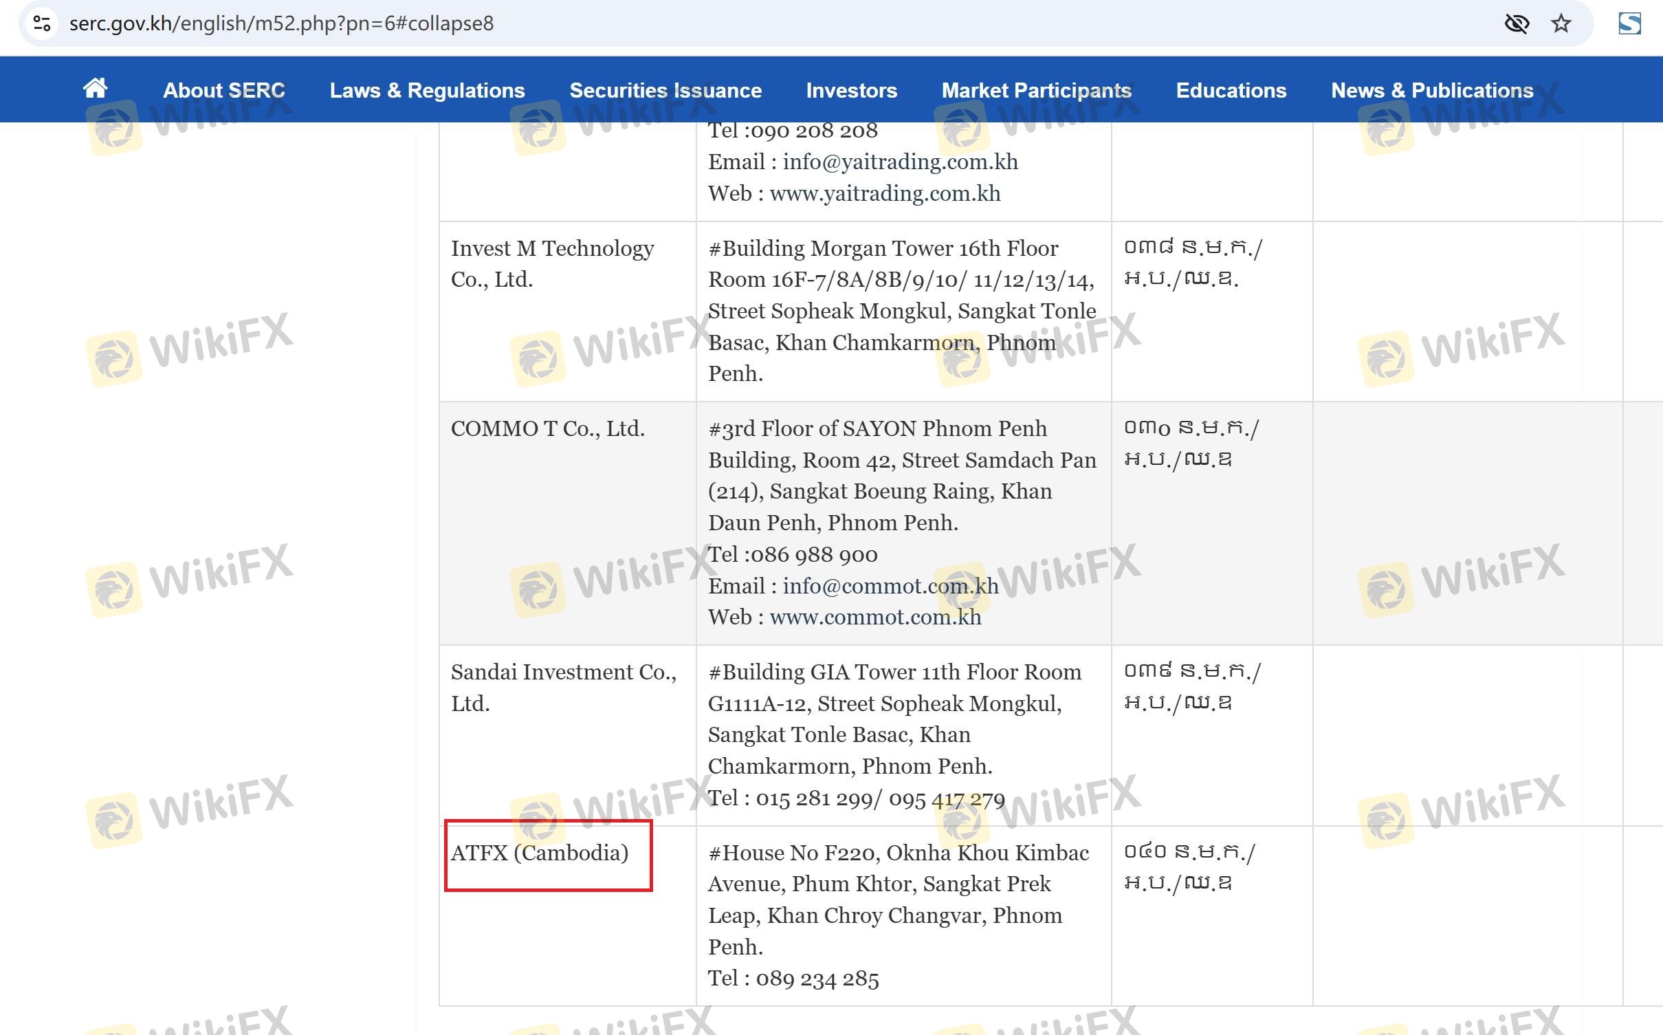
Task: Click the home icon in navigation bar
Action: pyautogui.click(x=95, y=89)
